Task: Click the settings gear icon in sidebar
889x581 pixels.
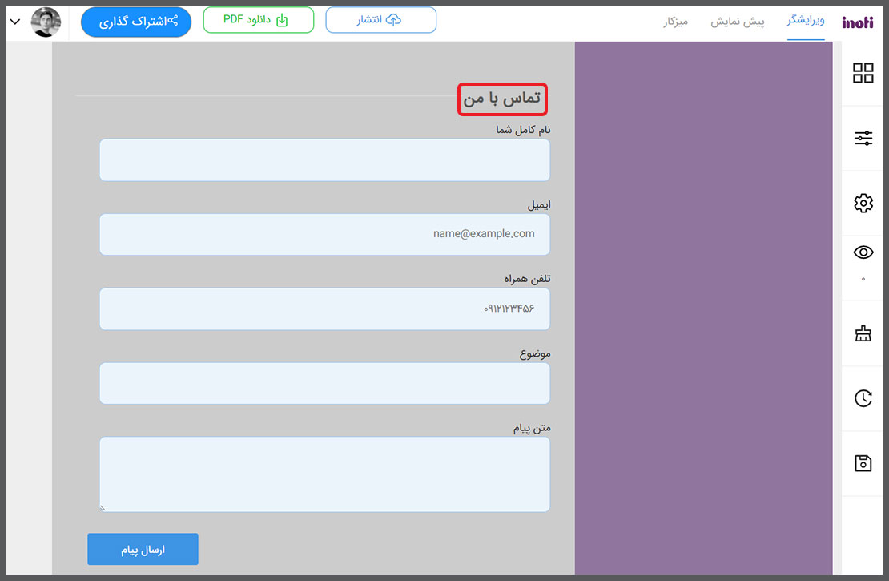Action: 863,204
